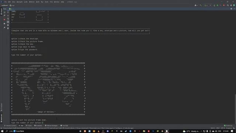Open the VCS menu
Screen dimensions: 236x133
click(51, 2)
